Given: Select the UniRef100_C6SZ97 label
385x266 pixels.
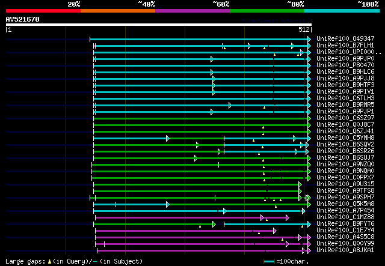Looking at the screenshot, I should click(x=345, y=118).
